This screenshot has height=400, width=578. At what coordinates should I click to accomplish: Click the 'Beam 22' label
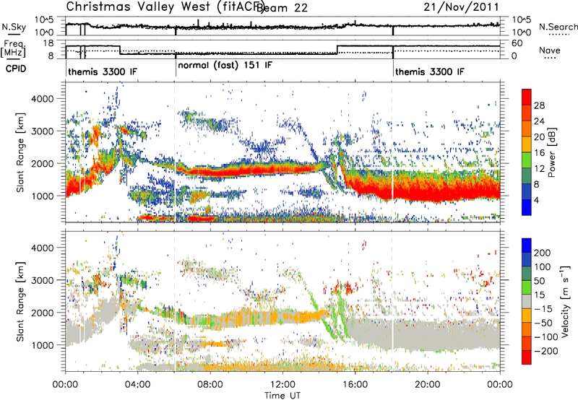coord(282,7)
